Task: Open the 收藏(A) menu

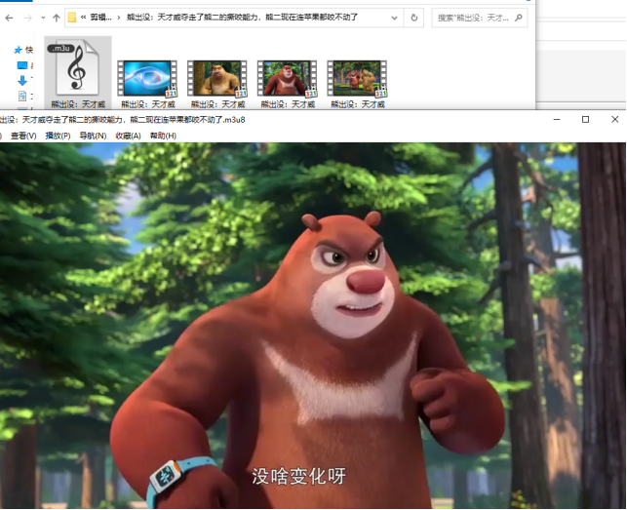Action: (x=128, y=136)
